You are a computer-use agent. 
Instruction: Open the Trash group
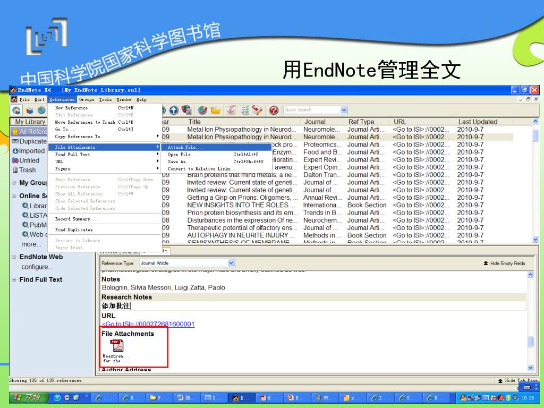click(24, 170)
